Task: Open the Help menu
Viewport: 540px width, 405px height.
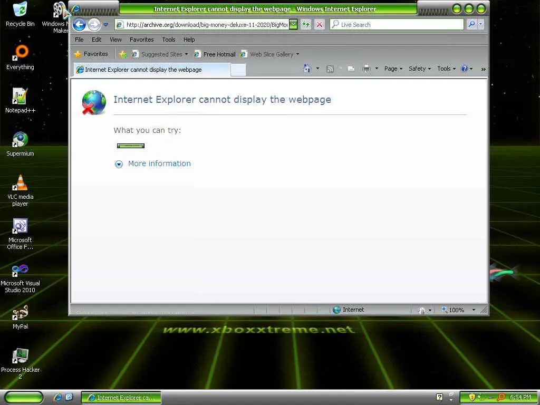Action: (189, 40)
